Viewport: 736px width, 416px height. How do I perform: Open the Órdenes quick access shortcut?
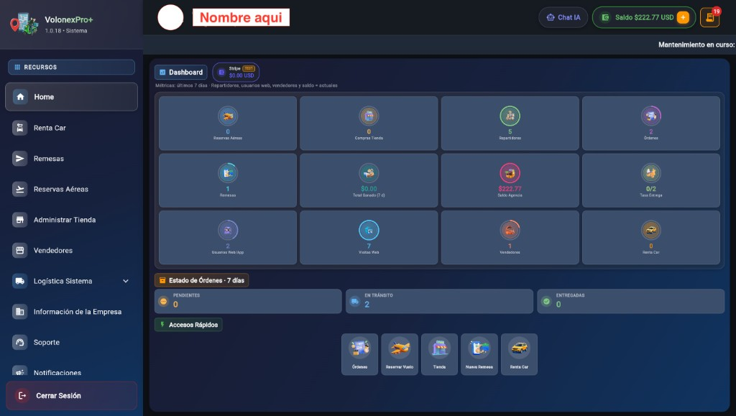359,354
